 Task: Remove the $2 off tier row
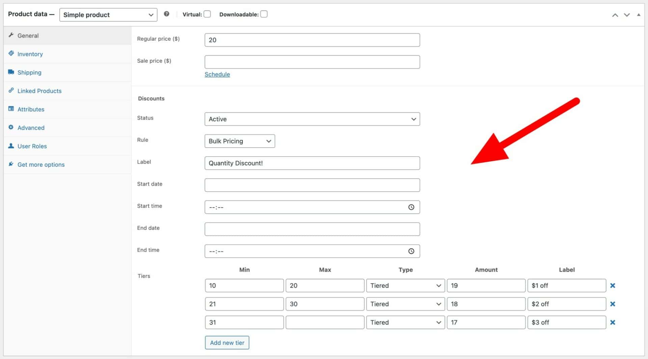point(613,304)
